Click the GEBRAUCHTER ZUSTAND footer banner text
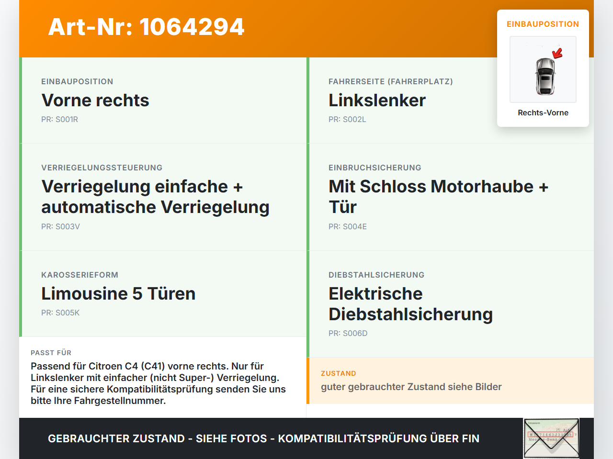This screenshot has width=613, height=459. (x=263, y=439)
